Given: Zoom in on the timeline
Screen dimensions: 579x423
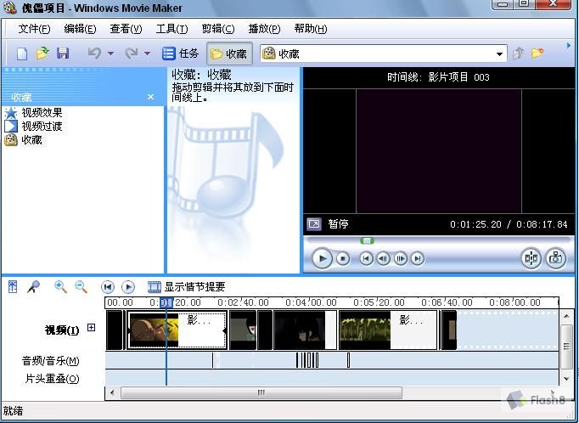Looking at the screenshot, I should coord(60,287).
